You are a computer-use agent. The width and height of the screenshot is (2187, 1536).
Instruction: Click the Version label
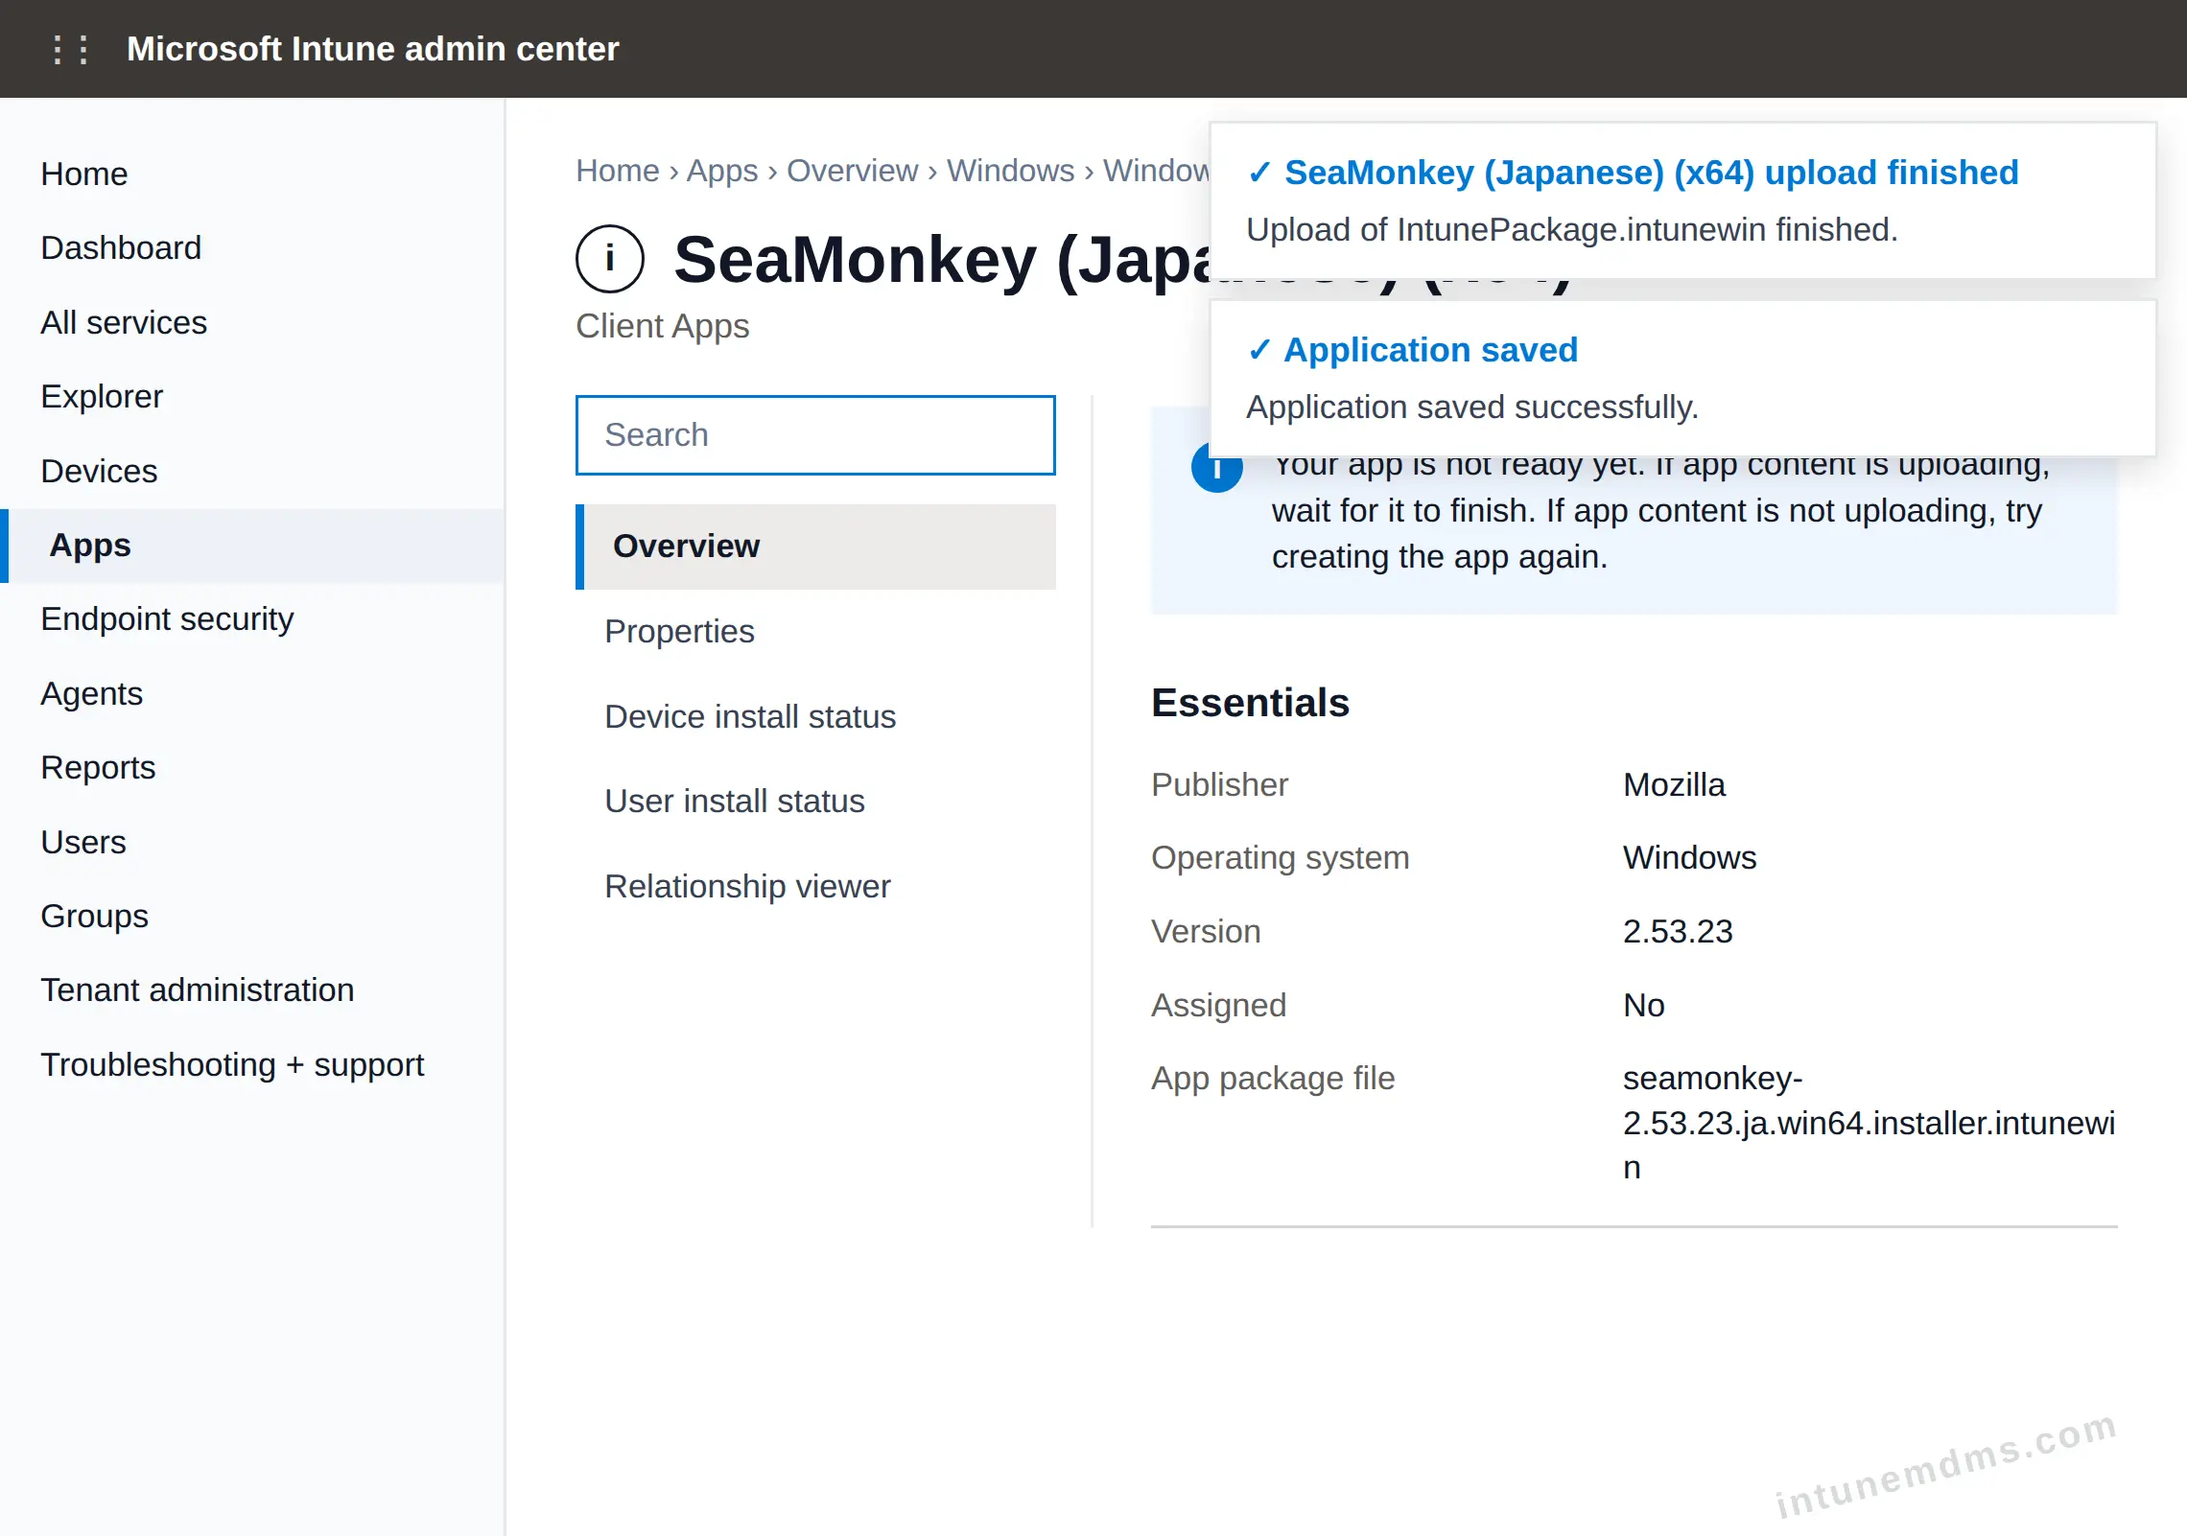pyautogui.click(x=1206, y=931)
